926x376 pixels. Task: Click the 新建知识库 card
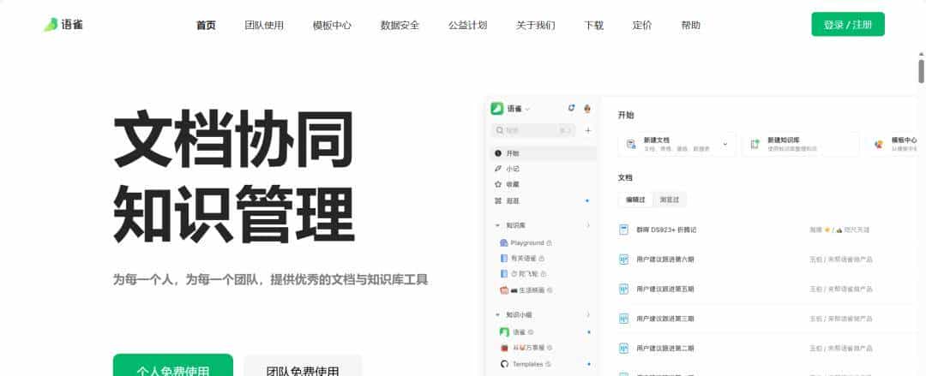tap(800, 144)
